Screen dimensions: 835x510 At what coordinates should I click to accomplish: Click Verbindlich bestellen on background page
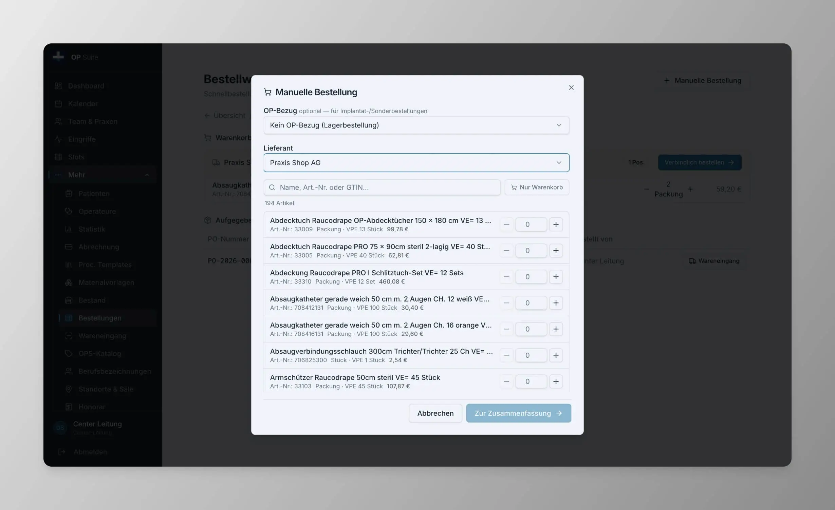[700, 162]
